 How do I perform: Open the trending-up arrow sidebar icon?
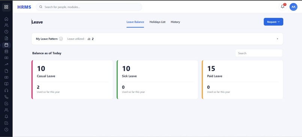pos(6,64)
